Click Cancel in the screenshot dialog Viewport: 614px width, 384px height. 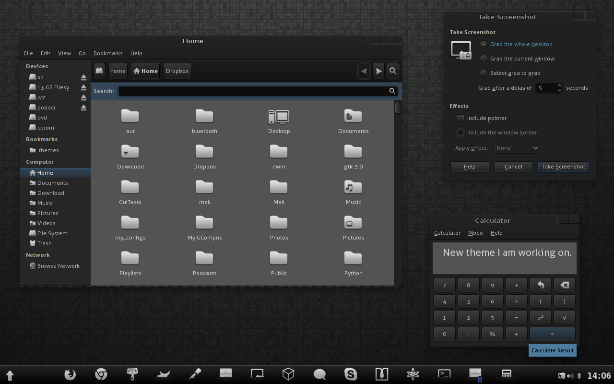click(x=513, y=167)
